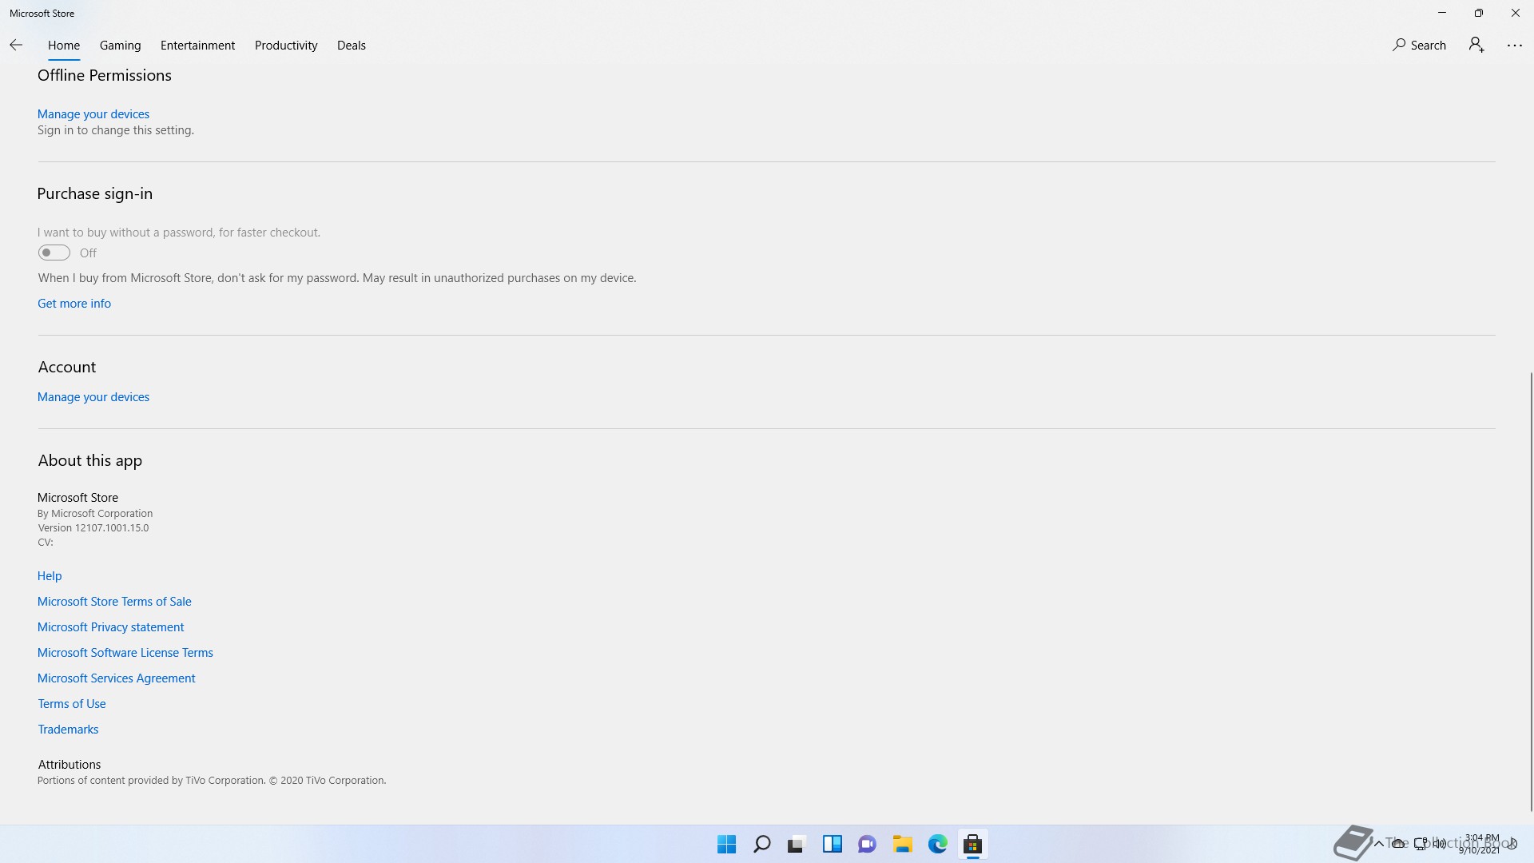Open Manage your devices under Account
This screenshot has width=1534, height=863.
click(x=93, y=397)
